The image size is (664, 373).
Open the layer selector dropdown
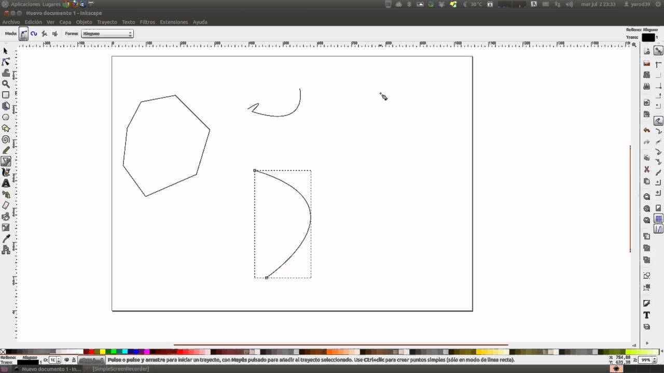coord(92,360)
